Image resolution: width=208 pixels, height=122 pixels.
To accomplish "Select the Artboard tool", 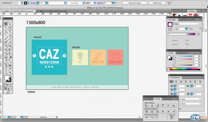I will point(6,69).
